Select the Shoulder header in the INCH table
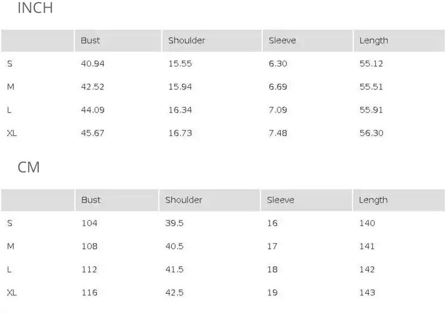 [x=186, y=40]
